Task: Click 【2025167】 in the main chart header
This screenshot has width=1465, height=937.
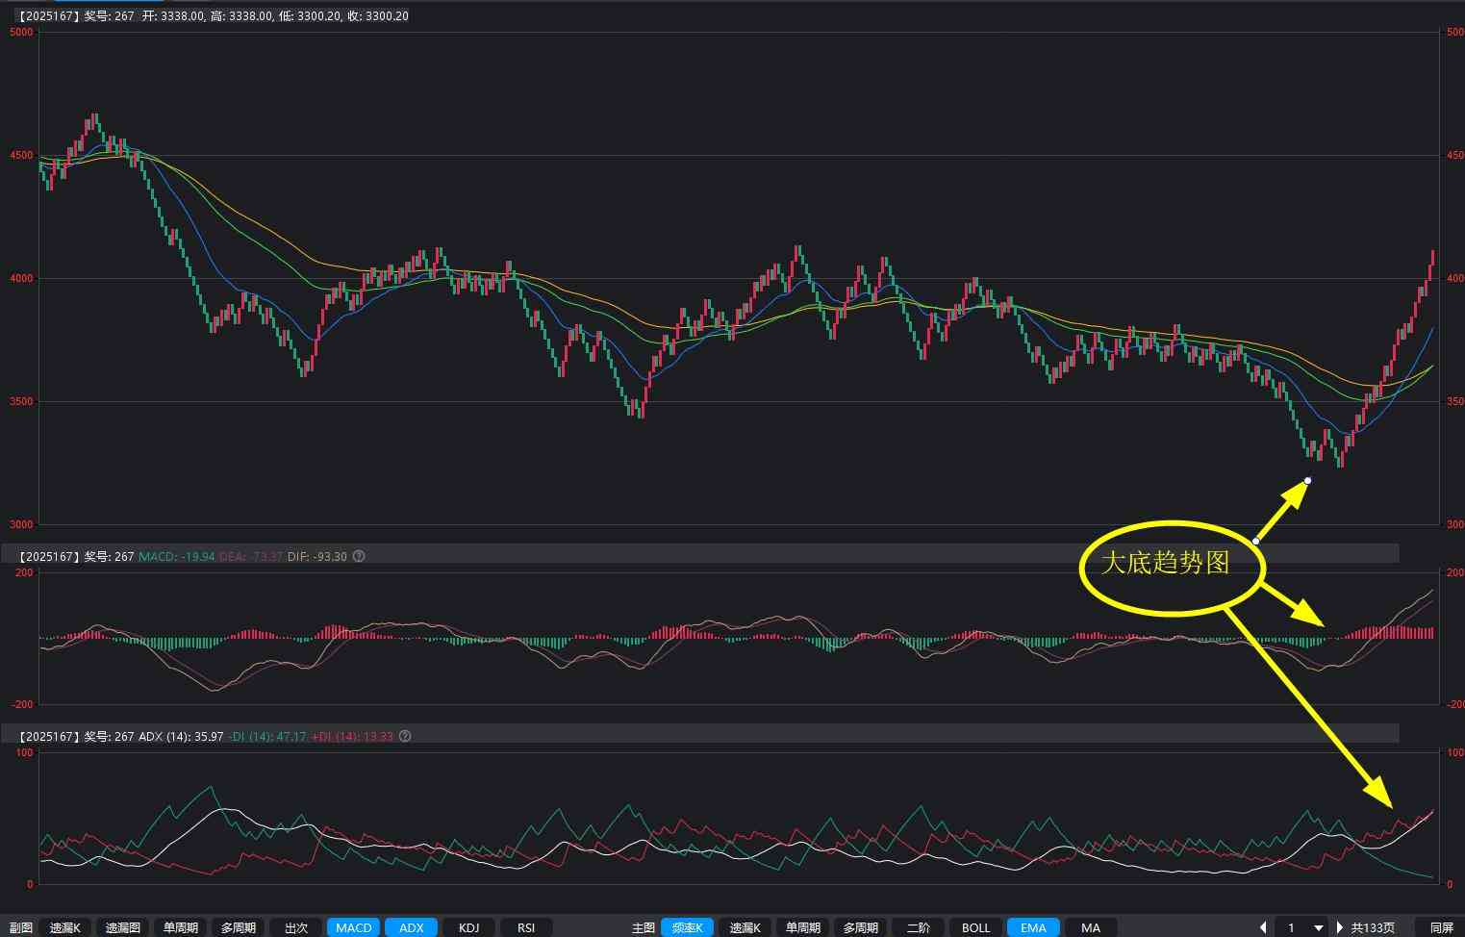Action: point(47,16)
